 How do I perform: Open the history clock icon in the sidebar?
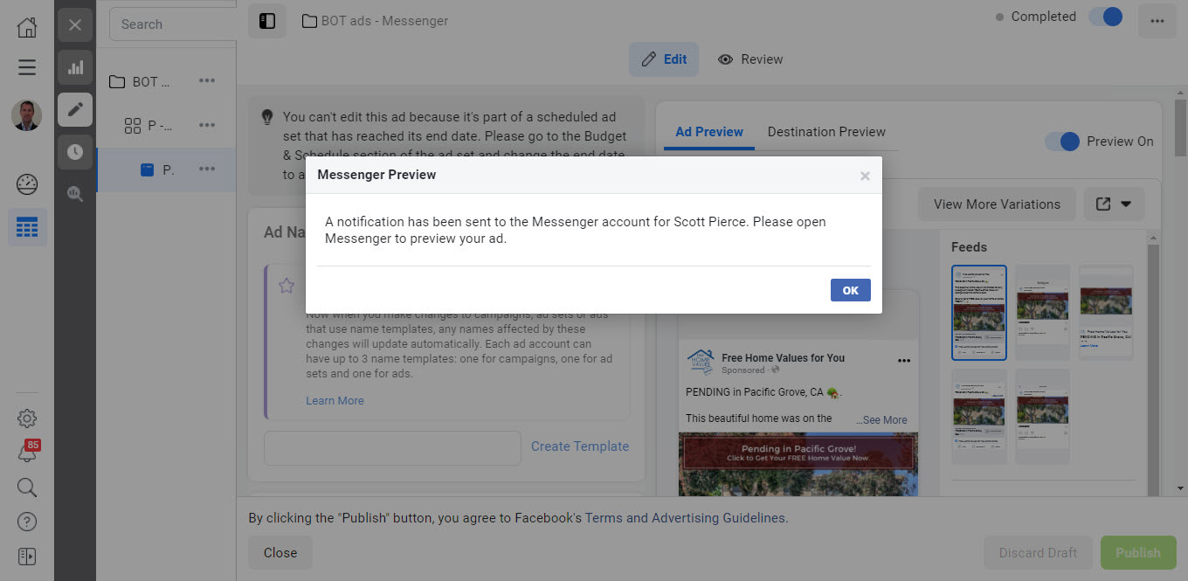[75, 152]
